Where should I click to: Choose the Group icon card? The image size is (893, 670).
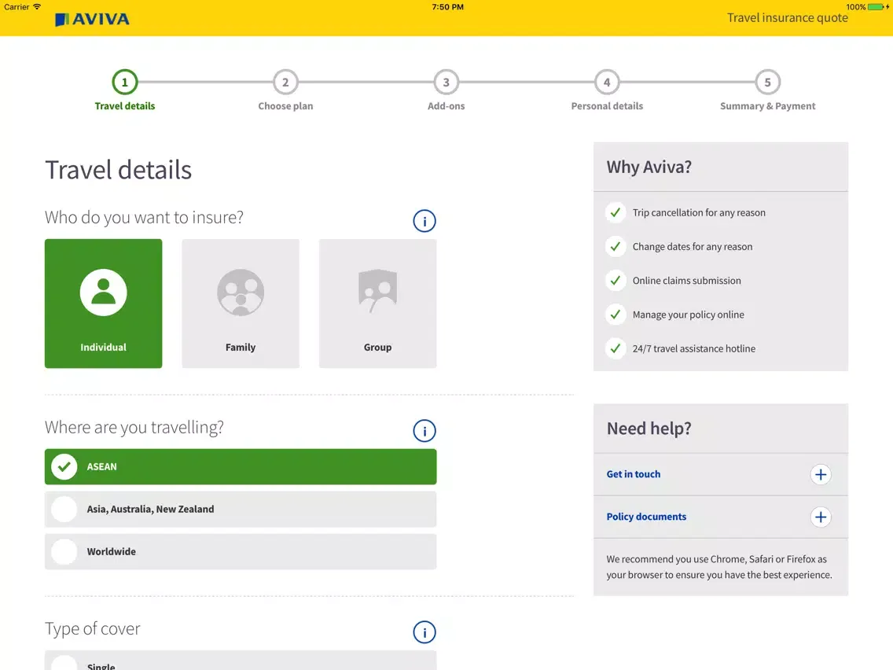coord(377,303)
